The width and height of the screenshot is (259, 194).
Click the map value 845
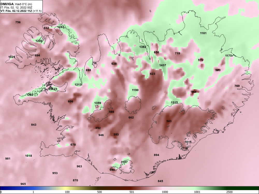coord(160,181)
